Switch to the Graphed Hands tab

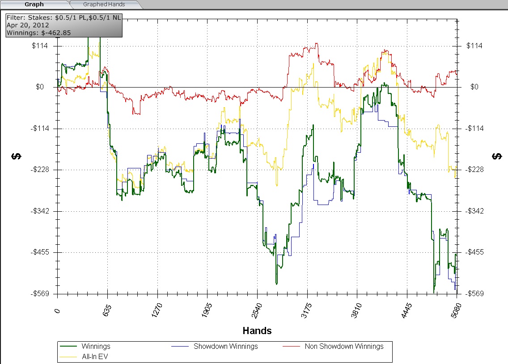[x=104, y=4]
